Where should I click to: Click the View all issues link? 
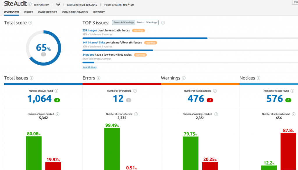click(89, 67)
